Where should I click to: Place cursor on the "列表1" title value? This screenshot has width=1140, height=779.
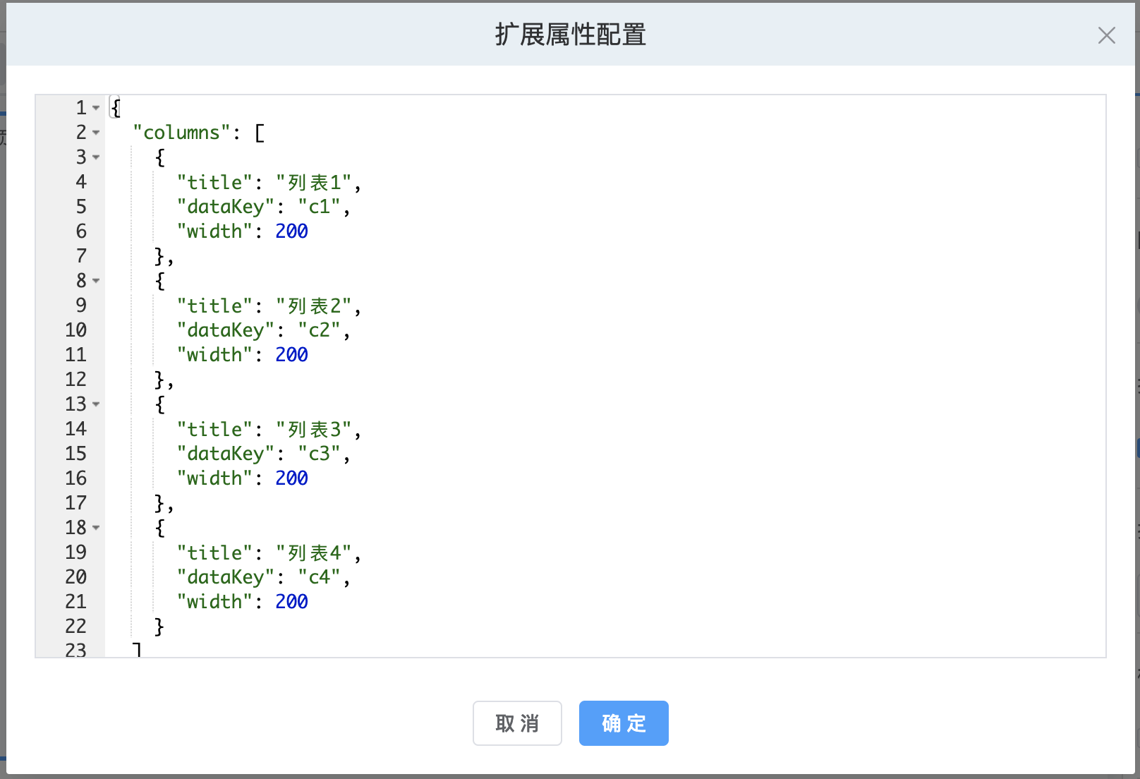coord(315,183)
